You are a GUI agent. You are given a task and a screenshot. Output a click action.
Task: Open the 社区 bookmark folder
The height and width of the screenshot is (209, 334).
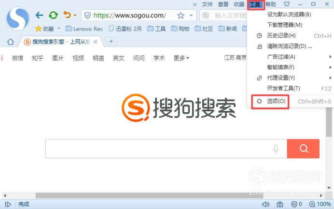tap(204, 29)
